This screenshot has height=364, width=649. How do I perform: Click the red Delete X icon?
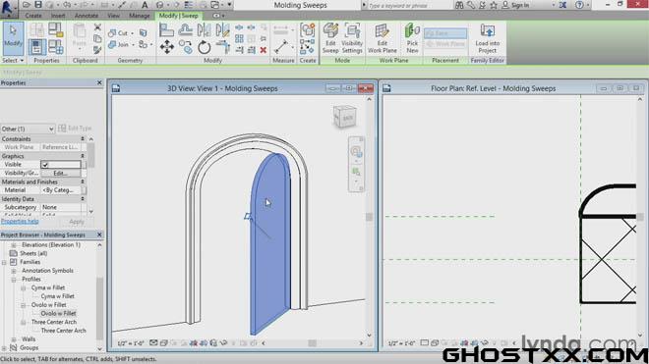point(264,50)
